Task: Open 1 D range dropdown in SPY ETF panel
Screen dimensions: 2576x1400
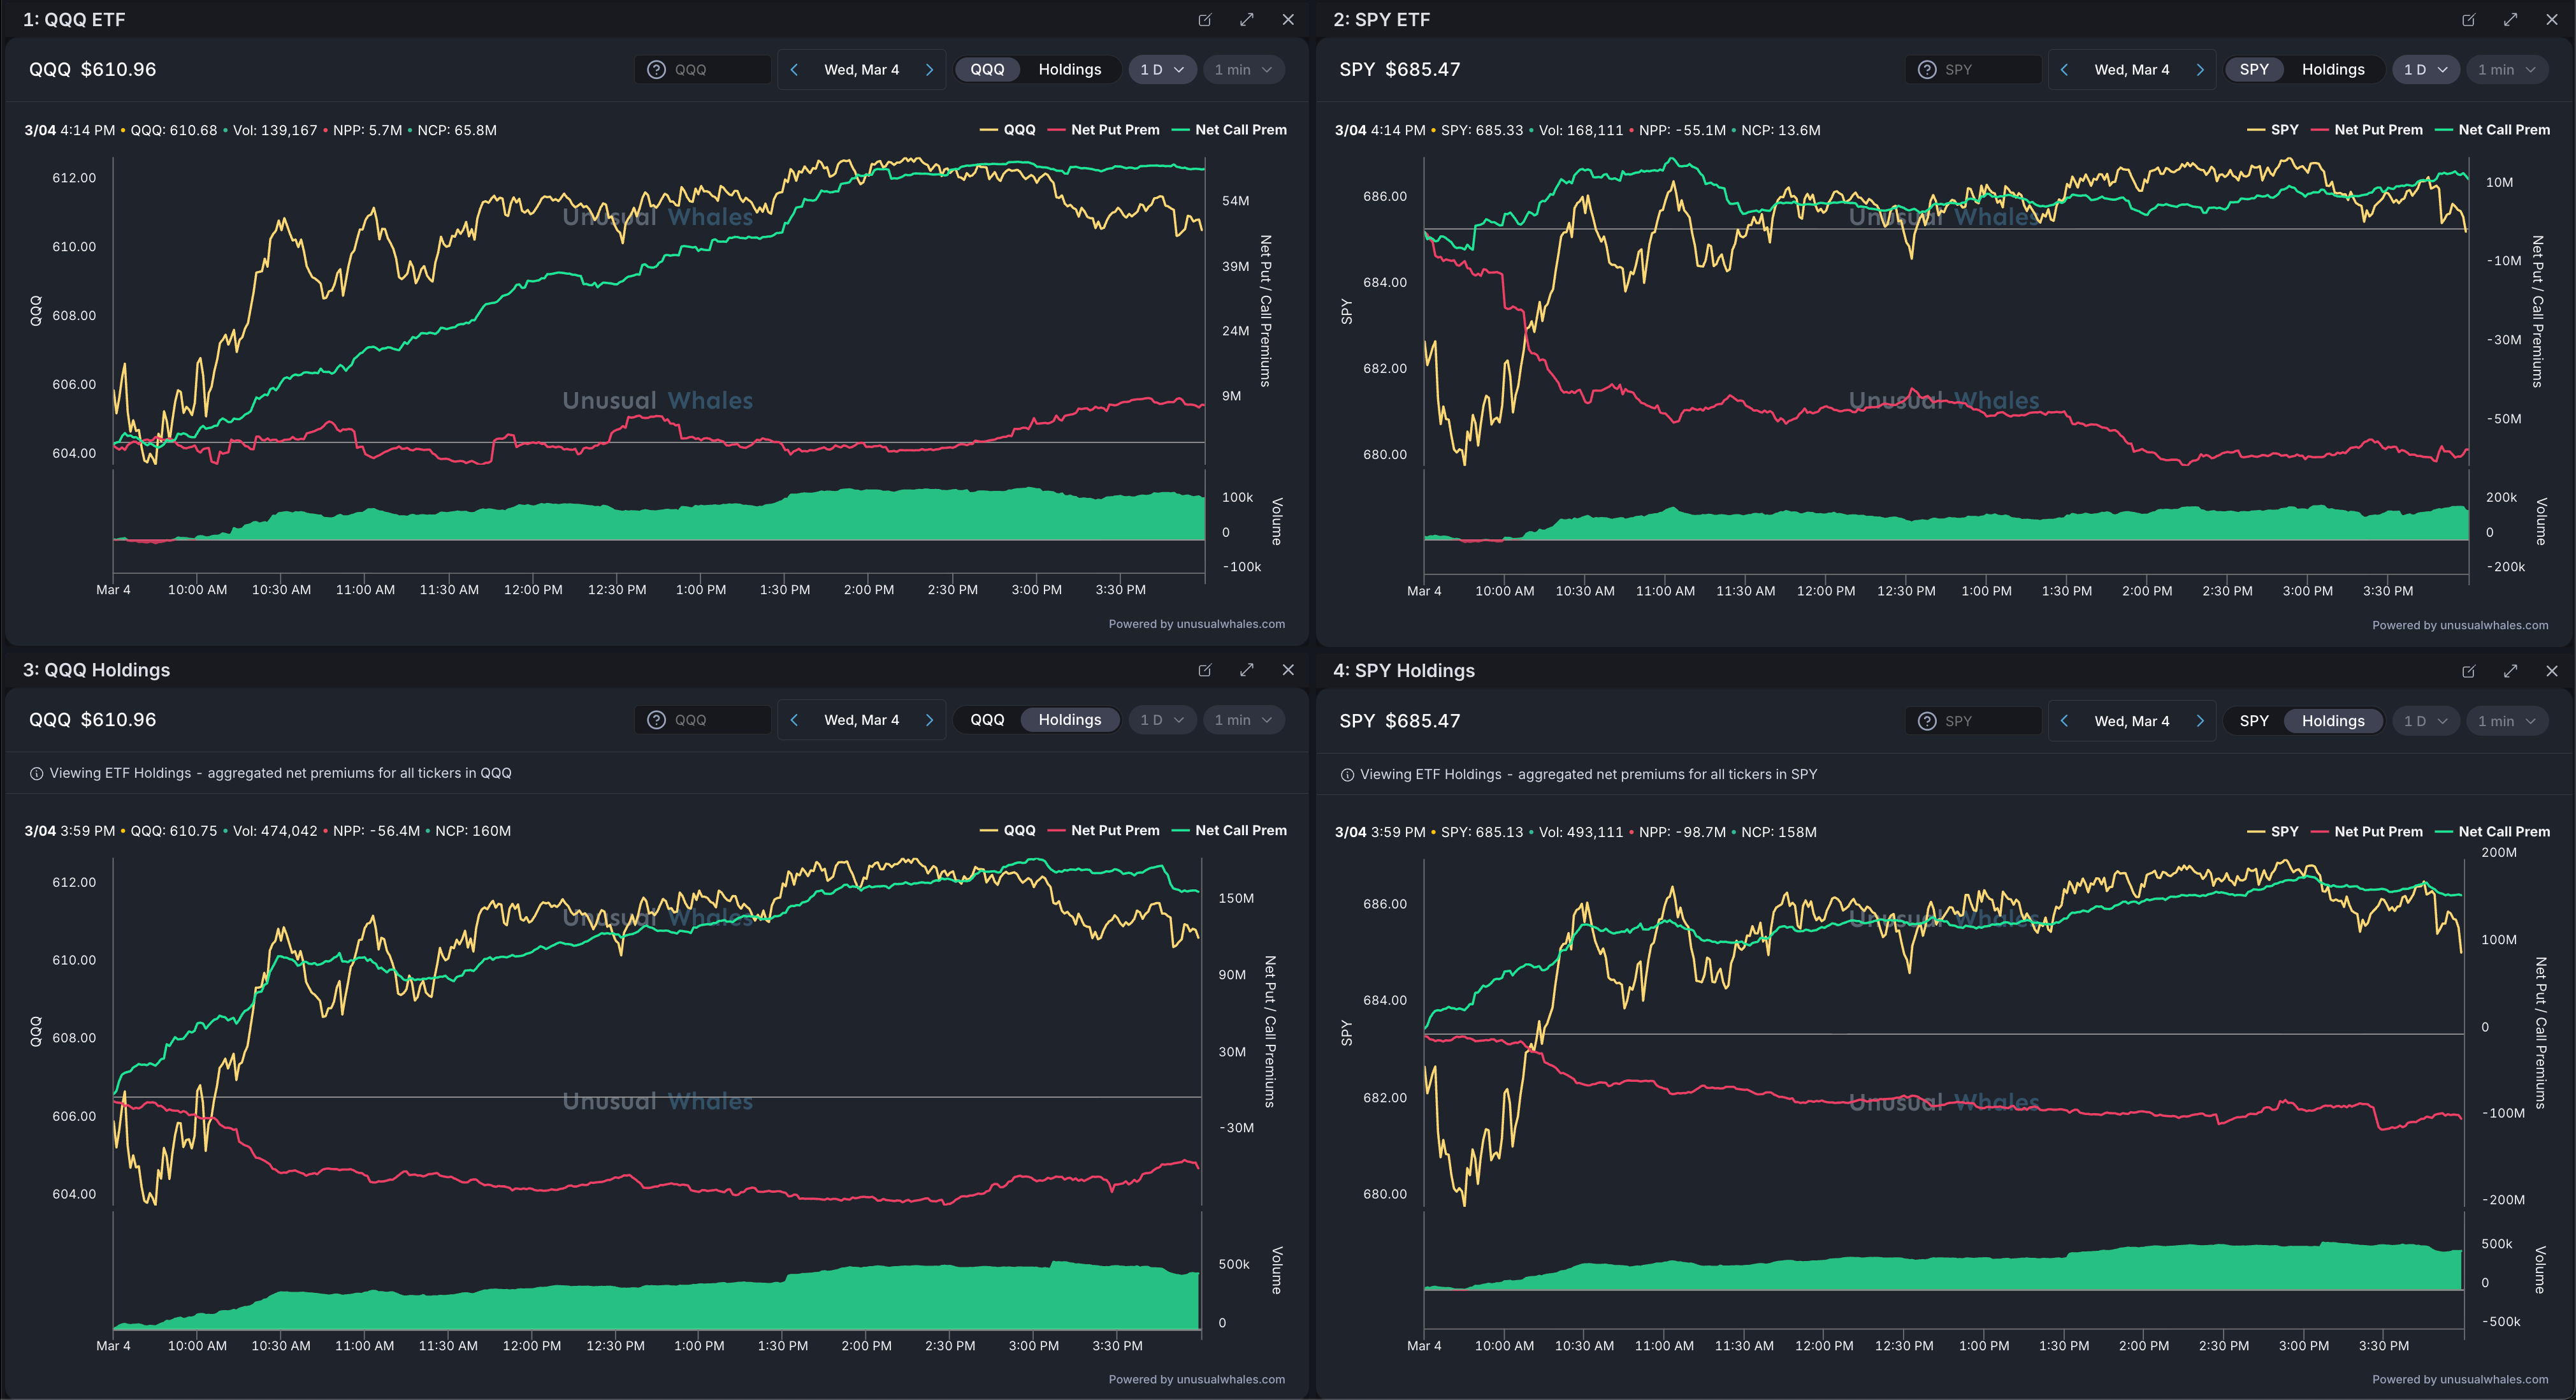Action: coord(2425,70)
